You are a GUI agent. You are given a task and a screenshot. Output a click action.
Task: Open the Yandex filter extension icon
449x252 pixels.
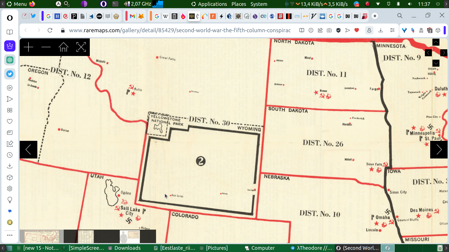coord(404,30)
